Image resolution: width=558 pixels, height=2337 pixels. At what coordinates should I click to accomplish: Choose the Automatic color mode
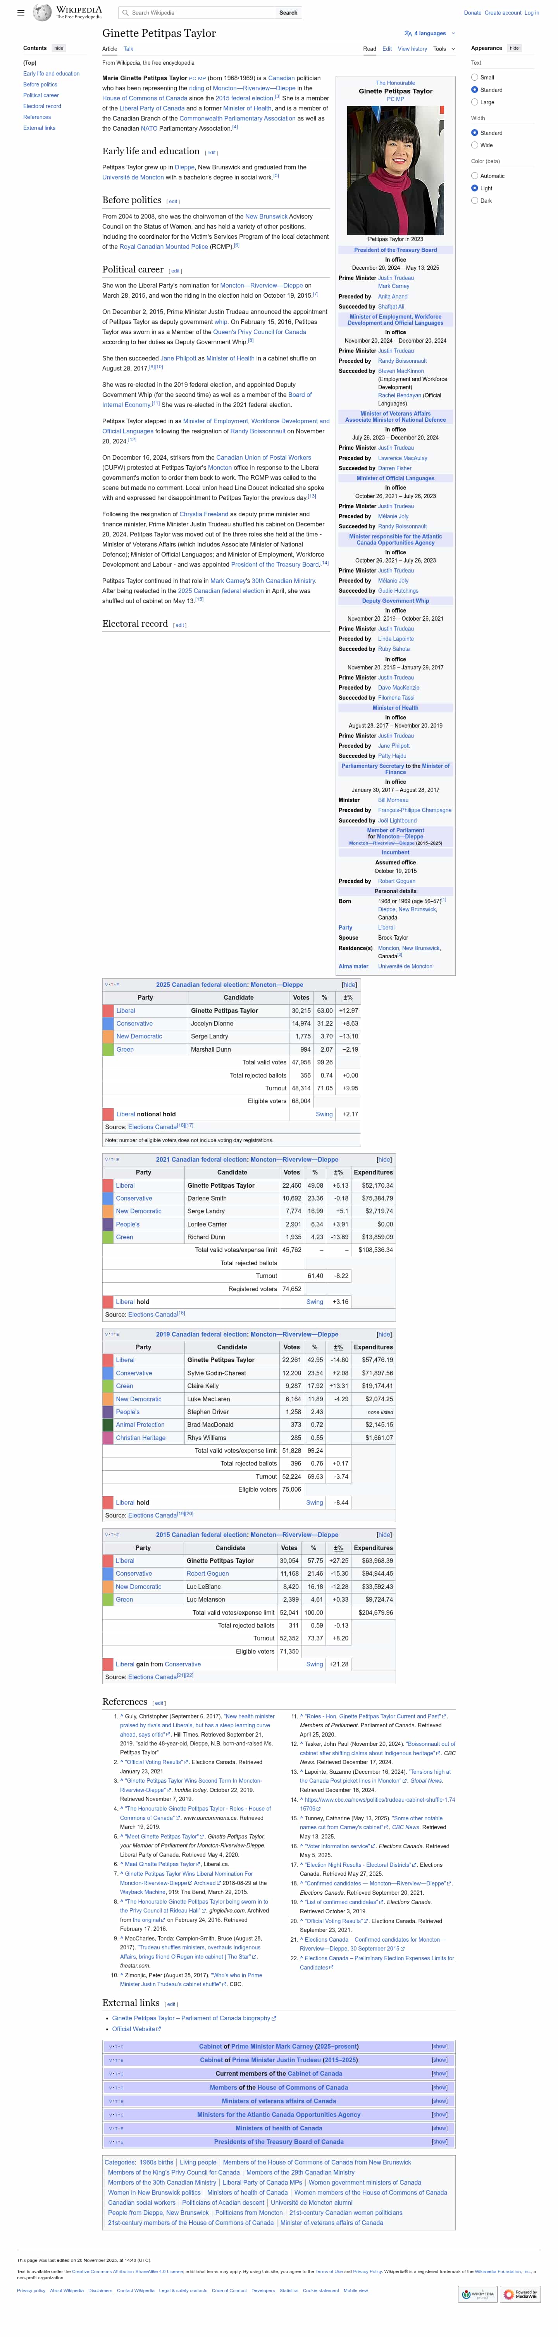[x=475, y=176]
